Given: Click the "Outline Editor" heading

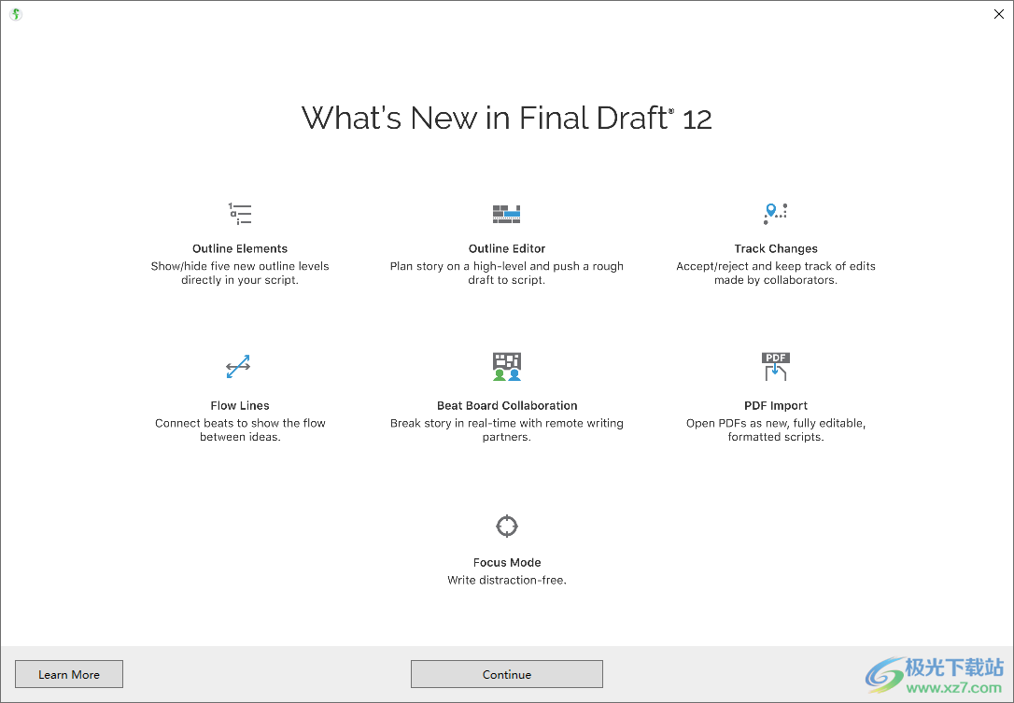Looking at the screenshot, I should (x=507, y=248).
